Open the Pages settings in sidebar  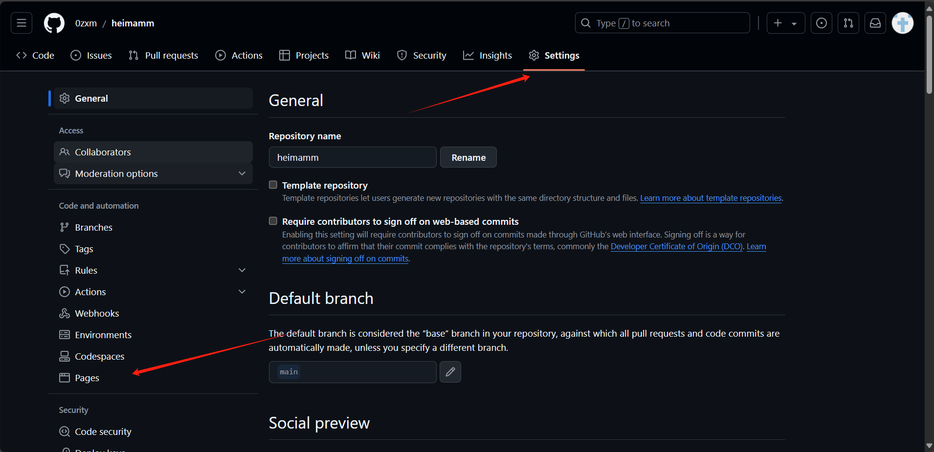click(87, 378)
